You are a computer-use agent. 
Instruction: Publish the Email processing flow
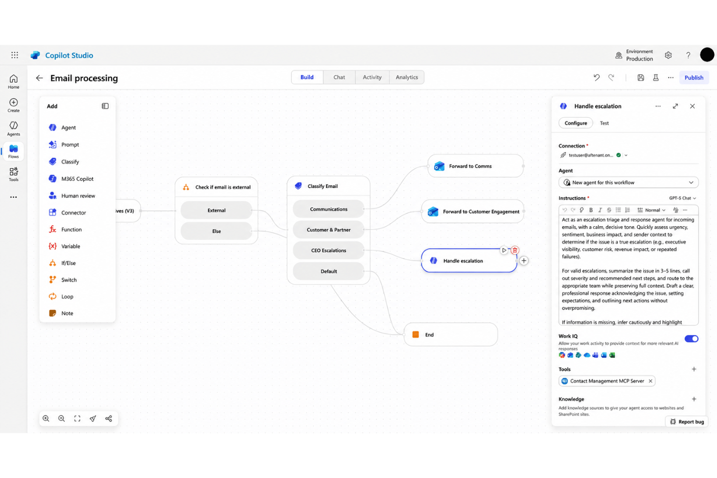(x=694, y=77)
